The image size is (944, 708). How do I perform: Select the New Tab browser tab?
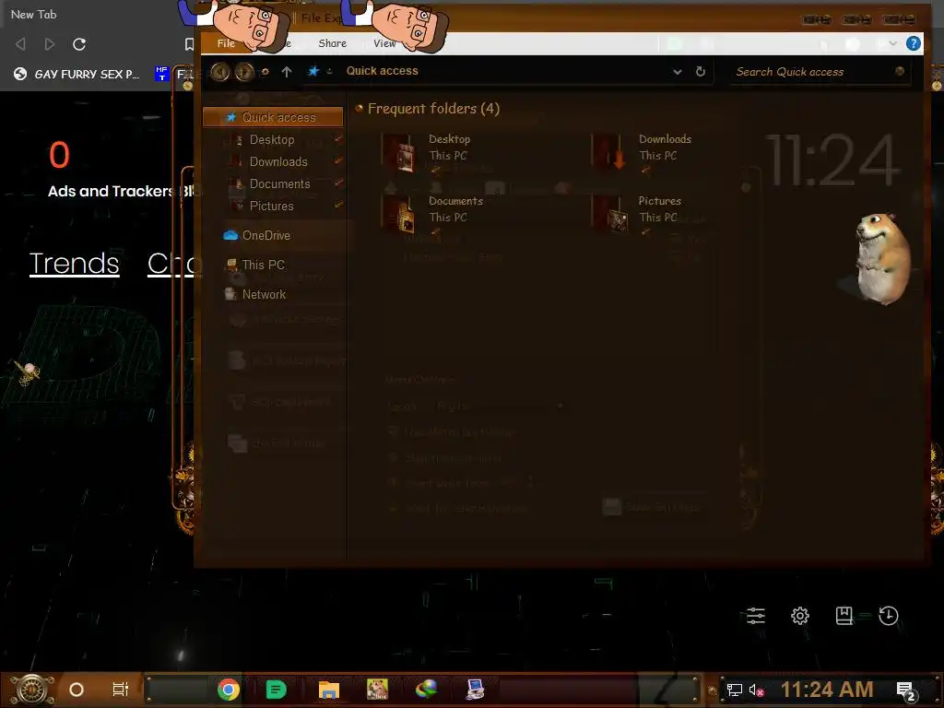34,15
